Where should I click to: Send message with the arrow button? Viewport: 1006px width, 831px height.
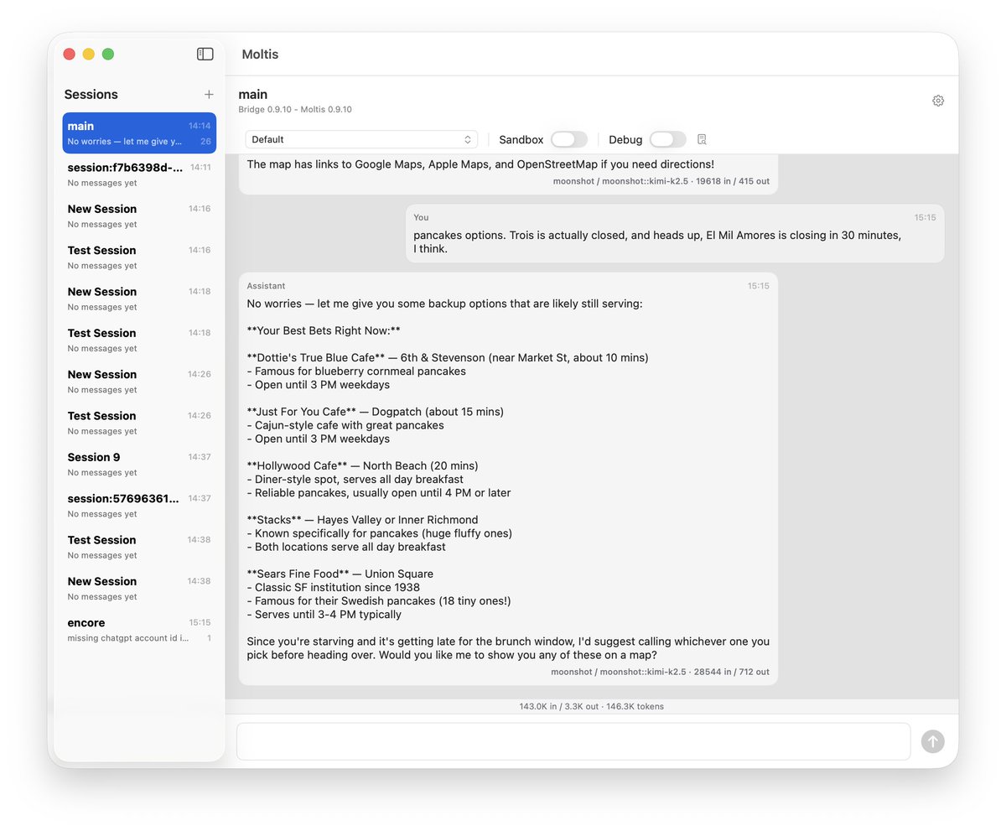[932, 741]
